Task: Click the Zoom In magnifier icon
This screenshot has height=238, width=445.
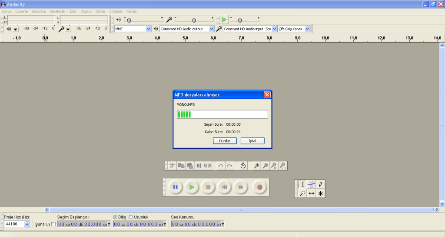Action: point(256,166)
